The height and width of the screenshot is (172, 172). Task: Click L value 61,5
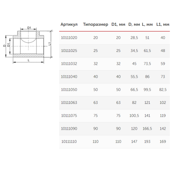[x=147, y=51]
